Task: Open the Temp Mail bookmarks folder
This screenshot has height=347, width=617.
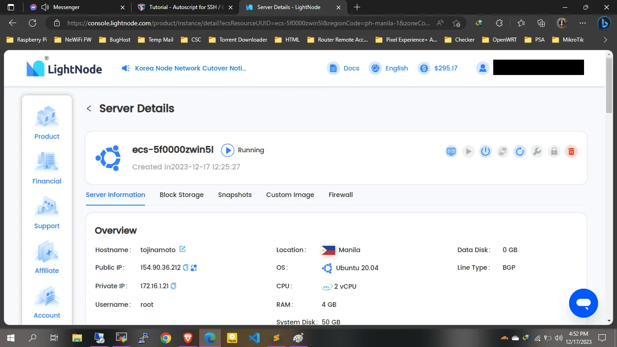Action: (155, 40)
